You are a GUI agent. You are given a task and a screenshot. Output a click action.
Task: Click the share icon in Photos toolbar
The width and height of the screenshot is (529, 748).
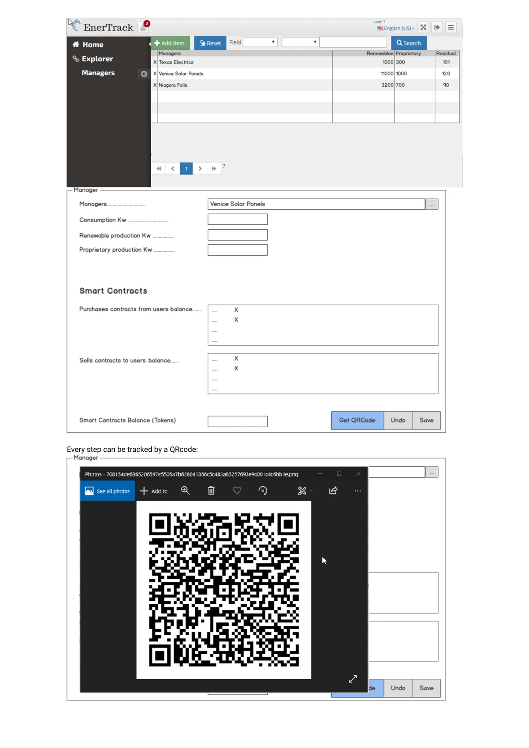coord(334,491)
